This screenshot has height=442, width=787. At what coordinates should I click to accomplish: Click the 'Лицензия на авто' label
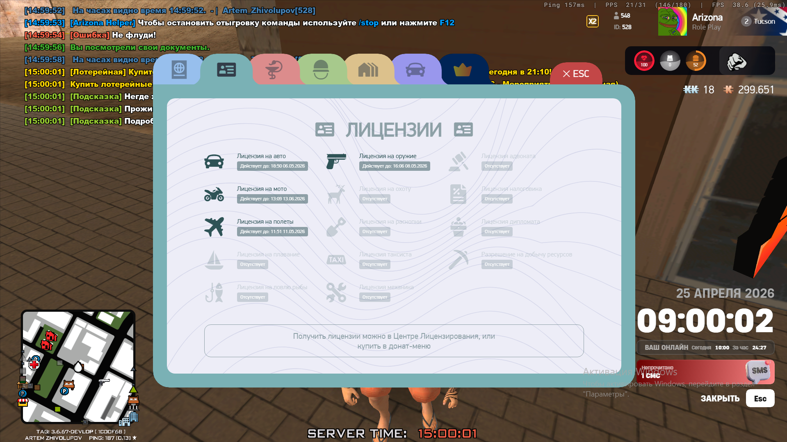(x=261, y=156)
